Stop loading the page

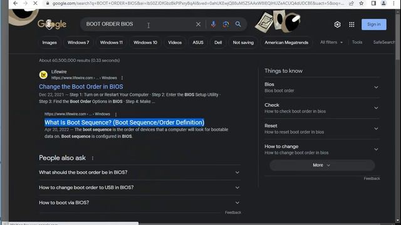[35, 3]
